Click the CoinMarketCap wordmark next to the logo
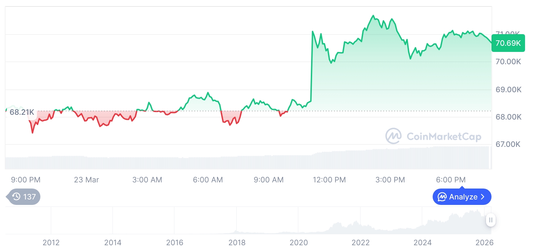 444,136
